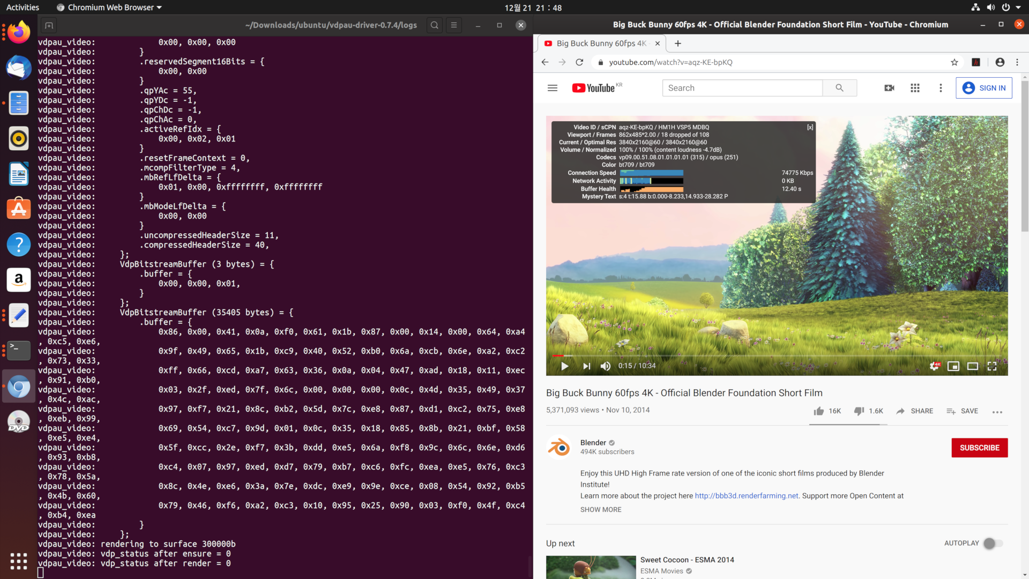The width and height of the screenshot is (1029, 579).
Task: Open a new Chromium tab
Action: tap(678, 43)
